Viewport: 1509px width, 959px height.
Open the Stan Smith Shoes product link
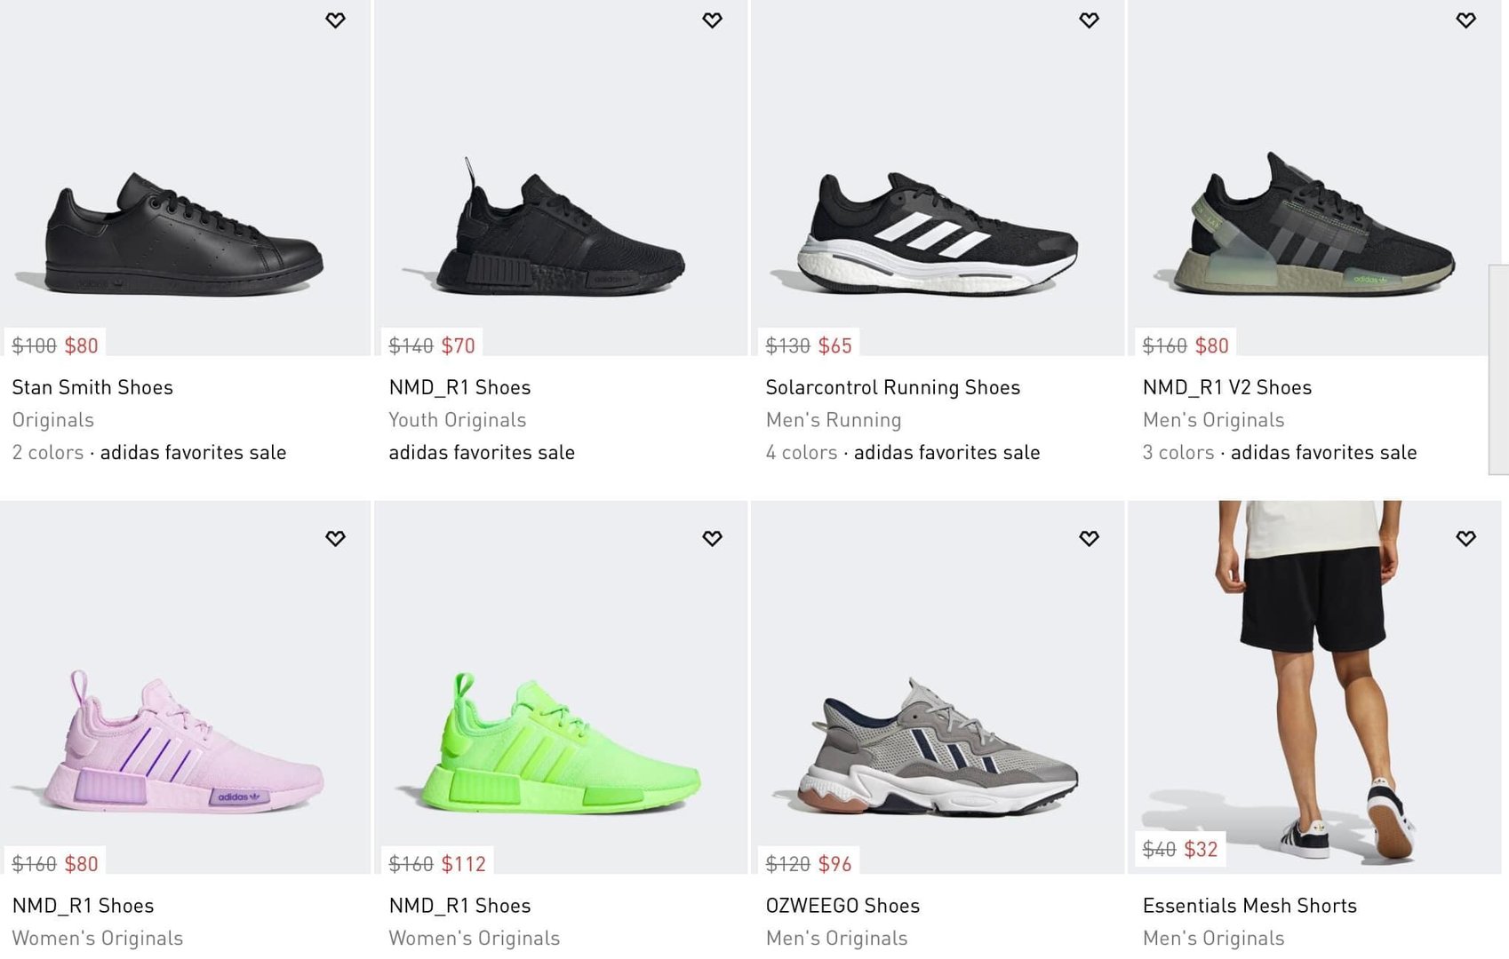92,387
